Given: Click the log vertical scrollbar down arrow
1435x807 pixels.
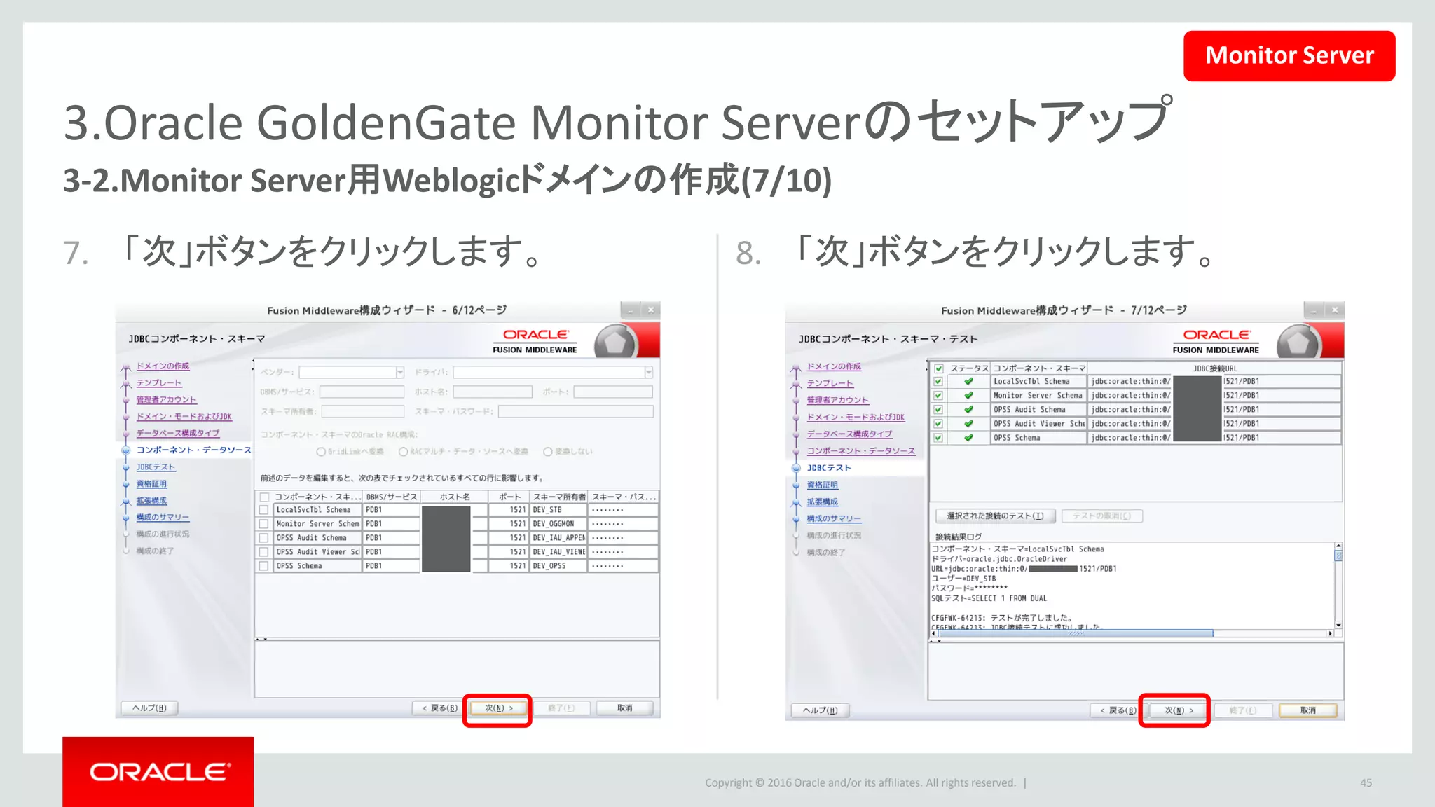Looking at the screenshot, I should tap(1338, 625).
